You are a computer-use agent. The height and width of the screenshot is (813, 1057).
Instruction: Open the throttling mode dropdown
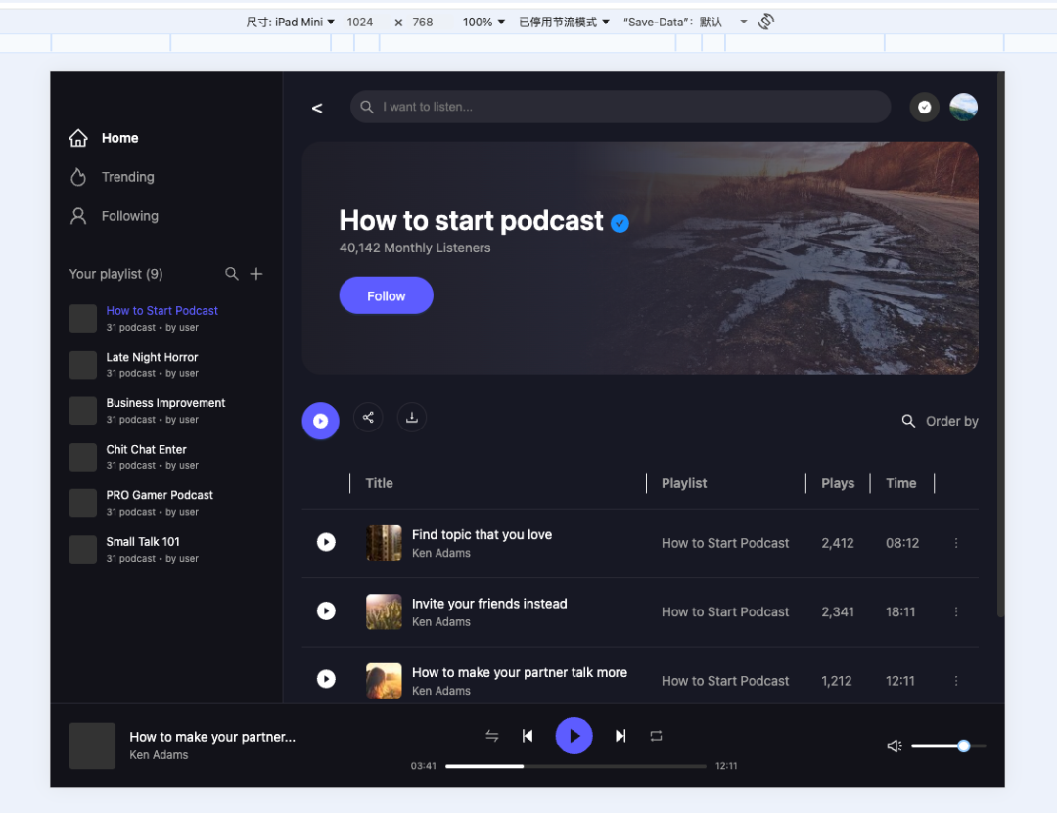(564, 23)
